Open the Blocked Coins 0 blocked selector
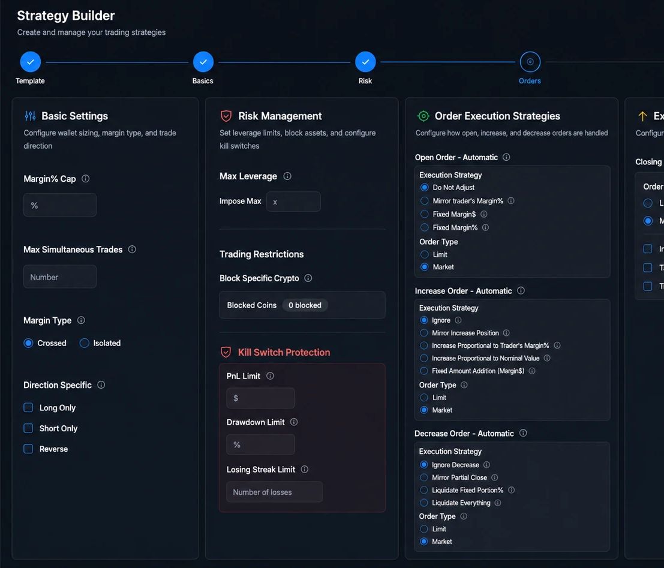Screen dimensions: 664x568 (x=302, y=305)
